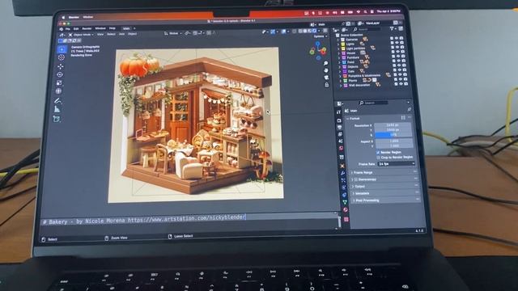Click the Aspect X value field
Screen dimensions: 518x291
394,141
